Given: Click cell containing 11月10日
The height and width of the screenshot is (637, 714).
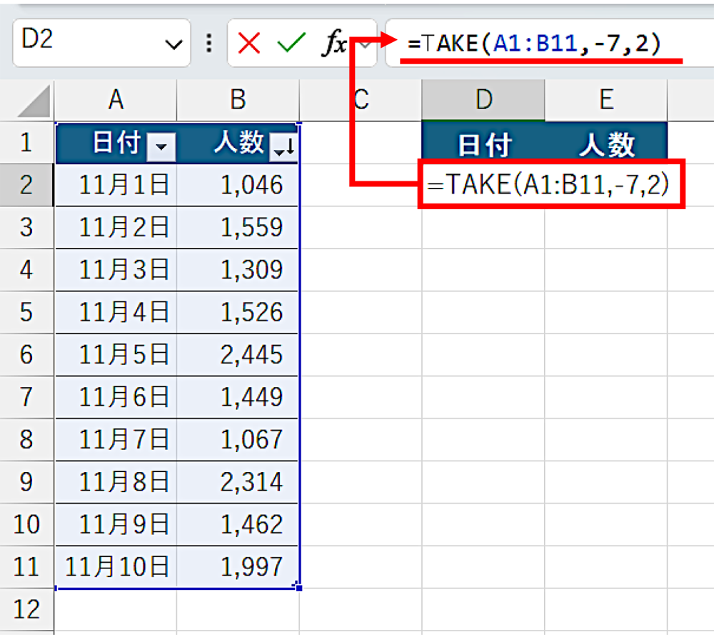Looking at the screenshot, I should [116, 567].
